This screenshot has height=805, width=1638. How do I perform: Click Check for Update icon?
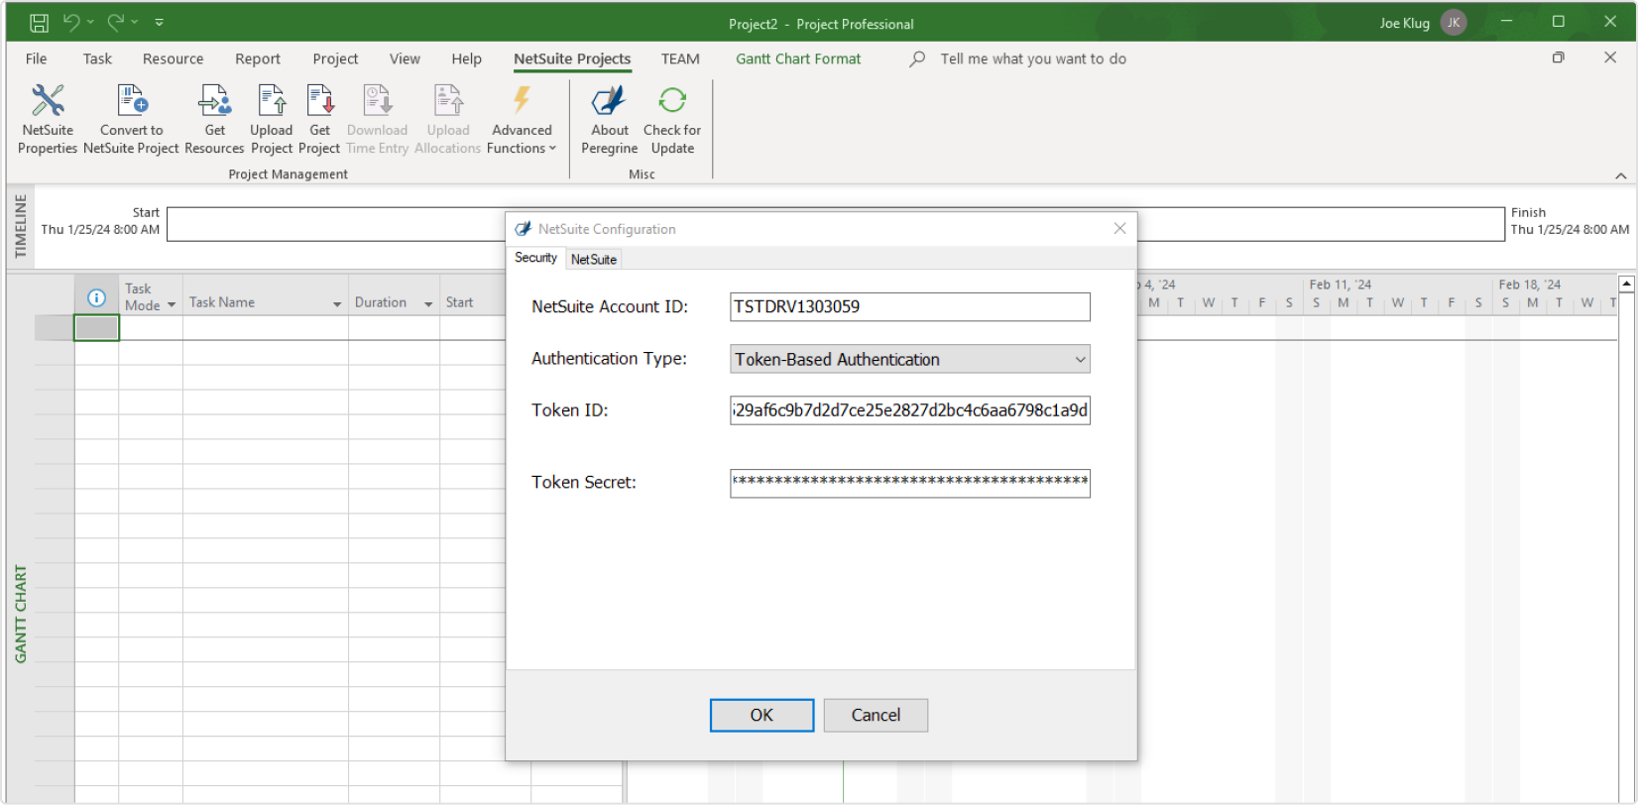click(671, 119)
